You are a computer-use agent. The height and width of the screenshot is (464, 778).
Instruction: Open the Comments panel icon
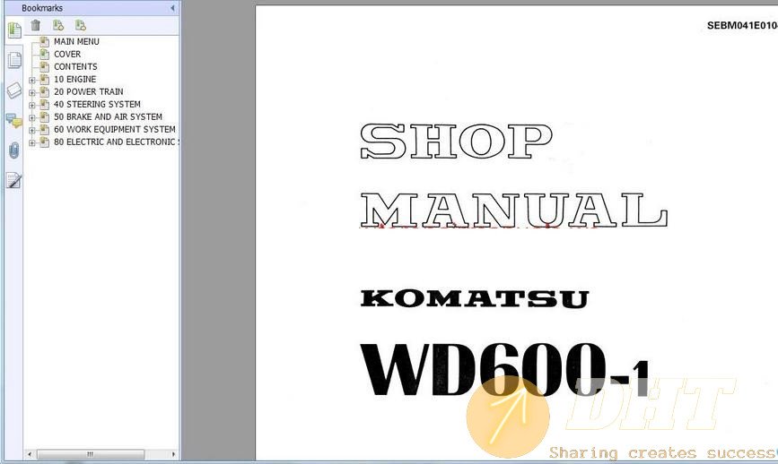[13, 120]
